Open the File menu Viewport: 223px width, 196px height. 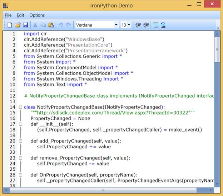(x=8, y=15)
